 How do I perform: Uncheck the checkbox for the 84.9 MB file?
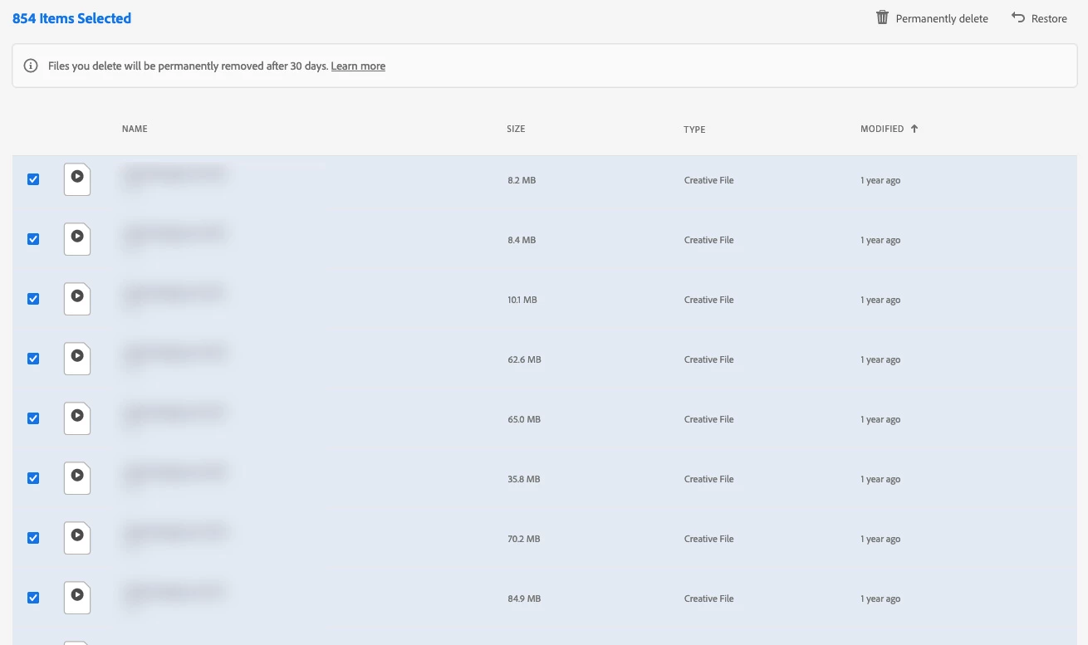[33, 598]
